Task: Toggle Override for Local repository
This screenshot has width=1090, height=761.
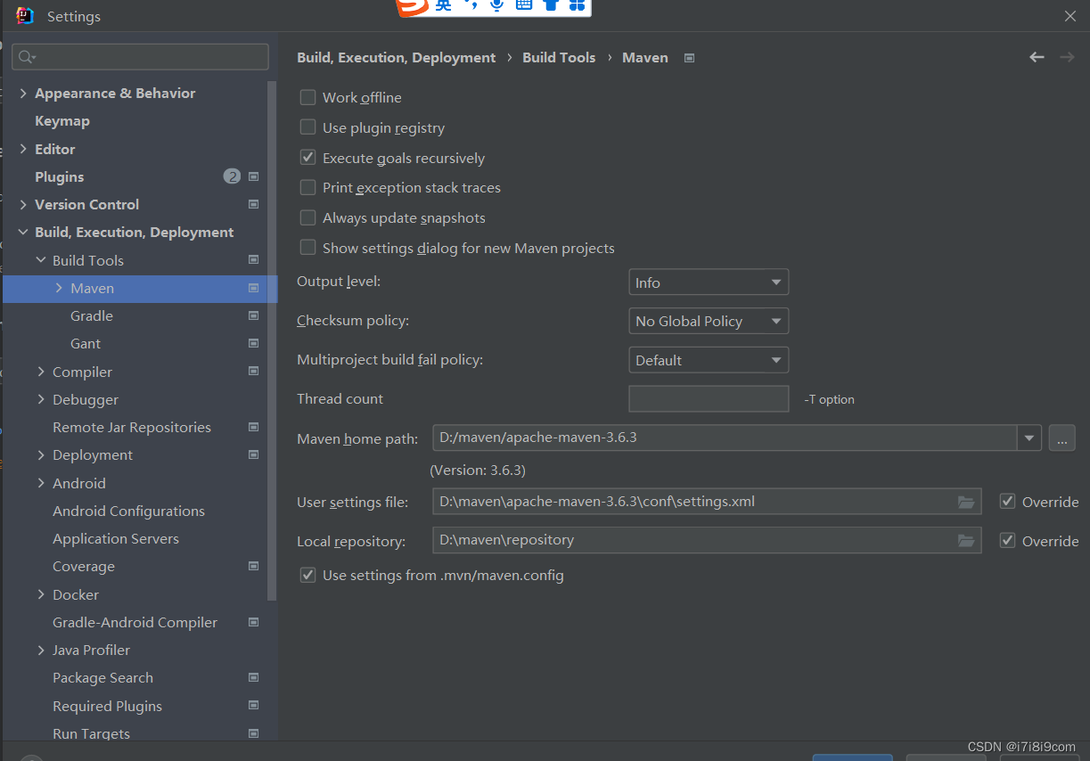Action: 1007,540
